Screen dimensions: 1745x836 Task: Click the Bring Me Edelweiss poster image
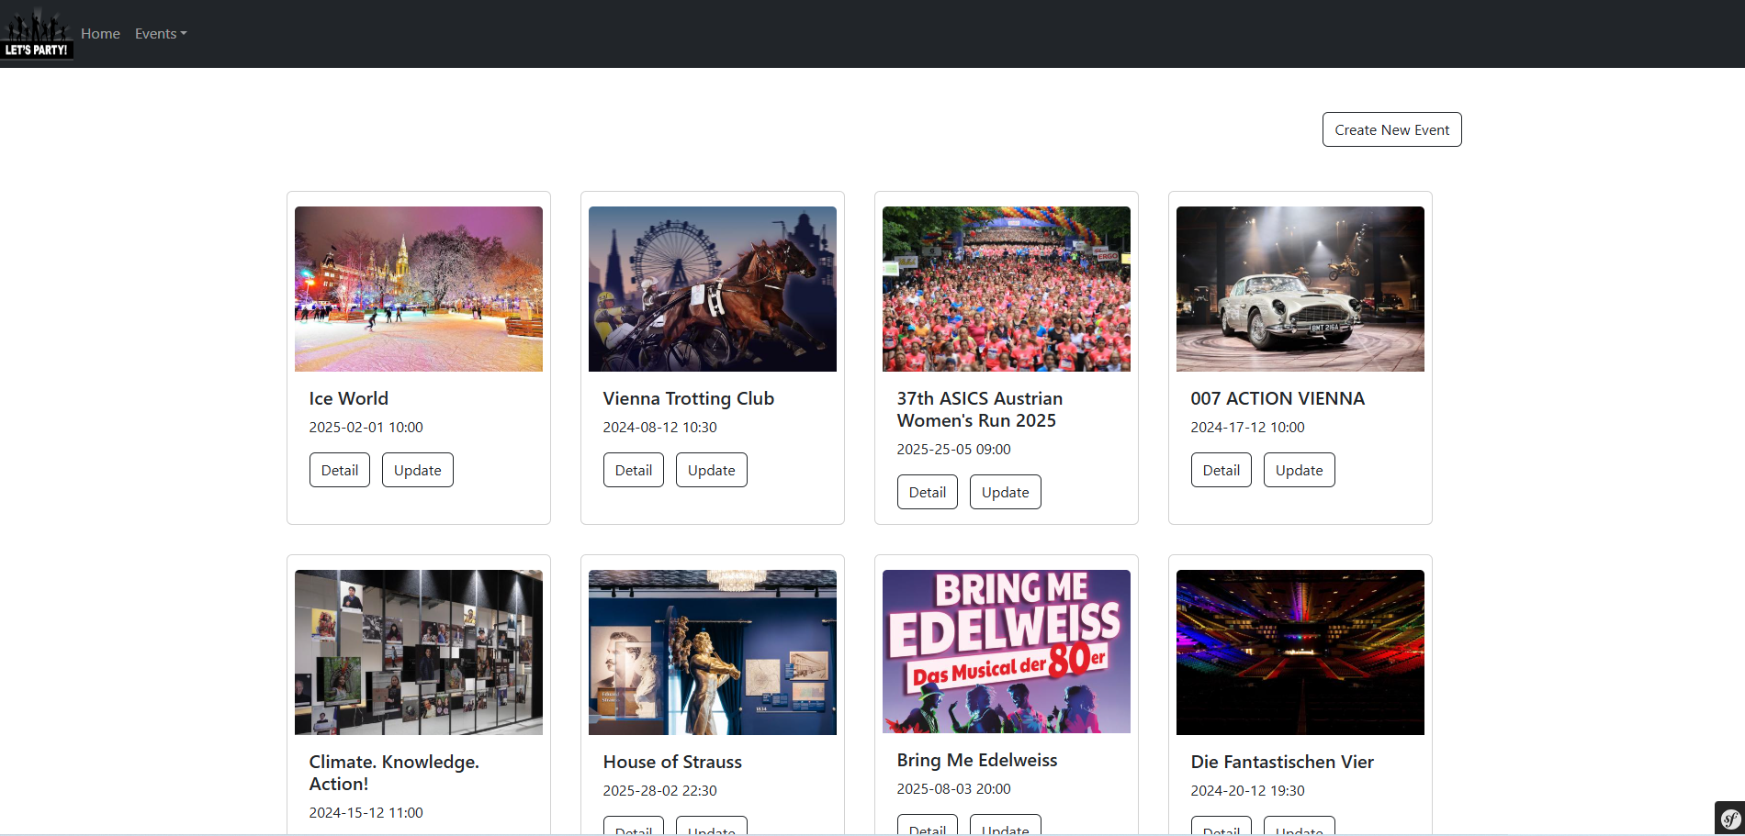[x=1007, y=652]
